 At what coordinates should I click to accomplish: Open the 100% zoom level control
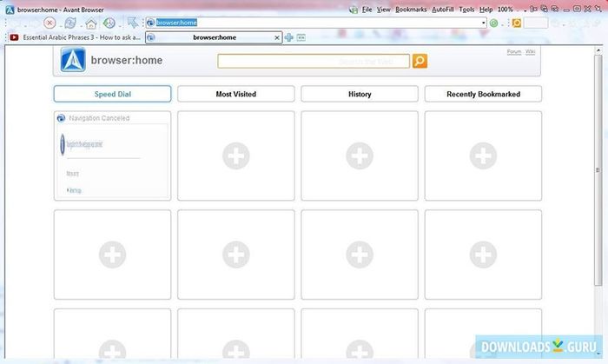tap(506, 10)
